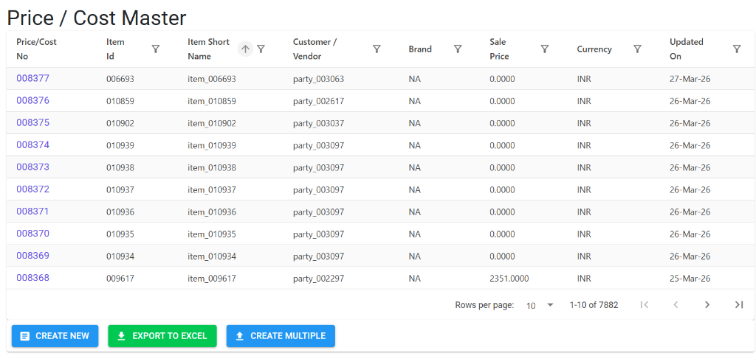The width and height of the screenshot is (756, 356).
Task: Click the Create Multiple button
Action: click(x=281, y=336)
